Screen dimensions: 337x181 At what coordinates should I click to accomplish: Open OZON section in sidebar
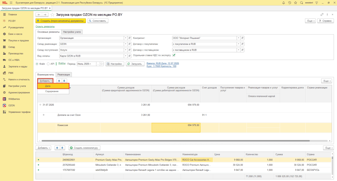pyautogui.click(x=12, y=105)
